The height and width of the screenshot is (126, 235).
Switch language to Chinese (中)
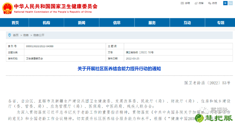tap(225, 3)
